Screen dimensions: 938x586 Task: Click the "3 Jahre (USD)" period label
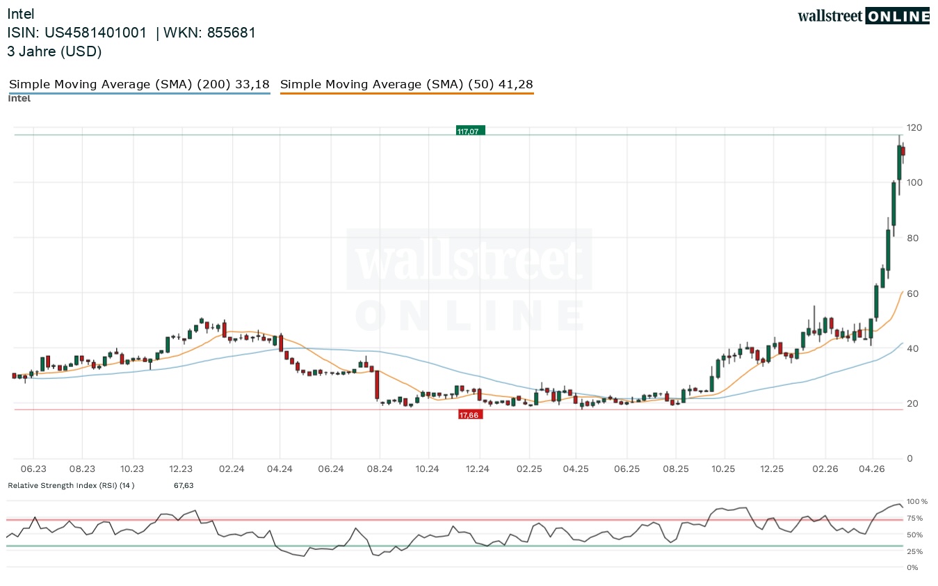point(54,51)
